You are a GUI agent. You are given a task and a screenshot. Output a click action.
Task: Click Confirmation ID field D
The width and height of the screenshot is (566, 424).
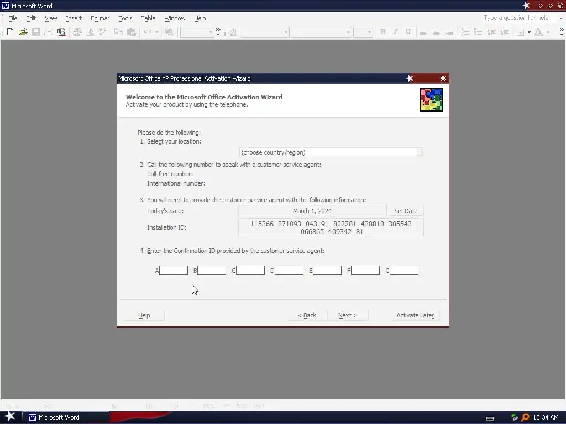click(x=289, y=270)
